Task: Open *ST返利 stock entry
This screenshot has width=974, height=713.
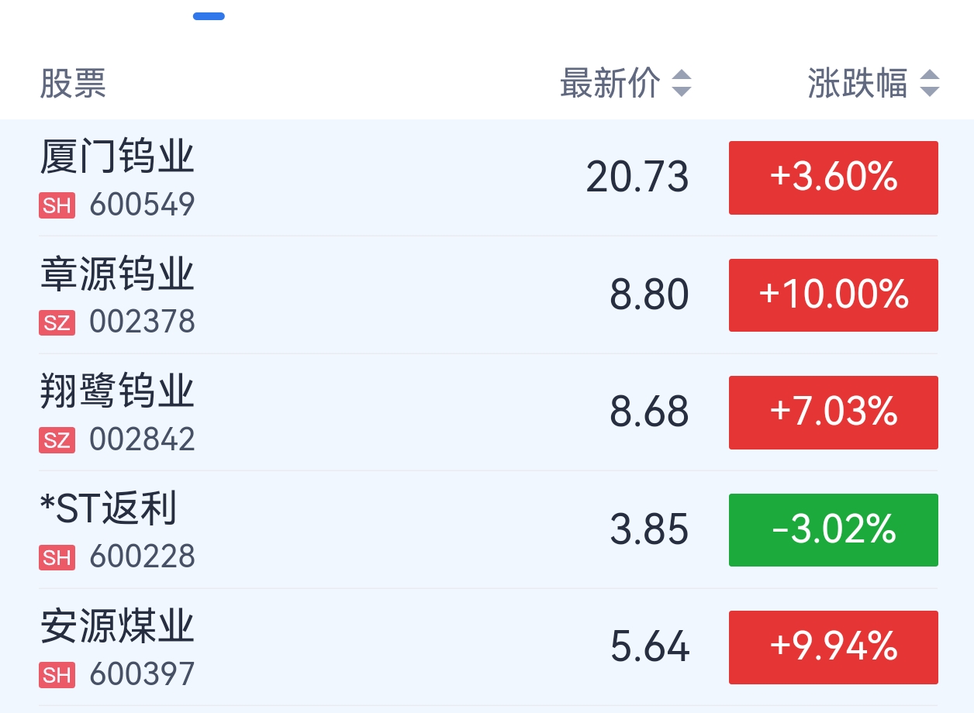Action: tap(109, 510)
